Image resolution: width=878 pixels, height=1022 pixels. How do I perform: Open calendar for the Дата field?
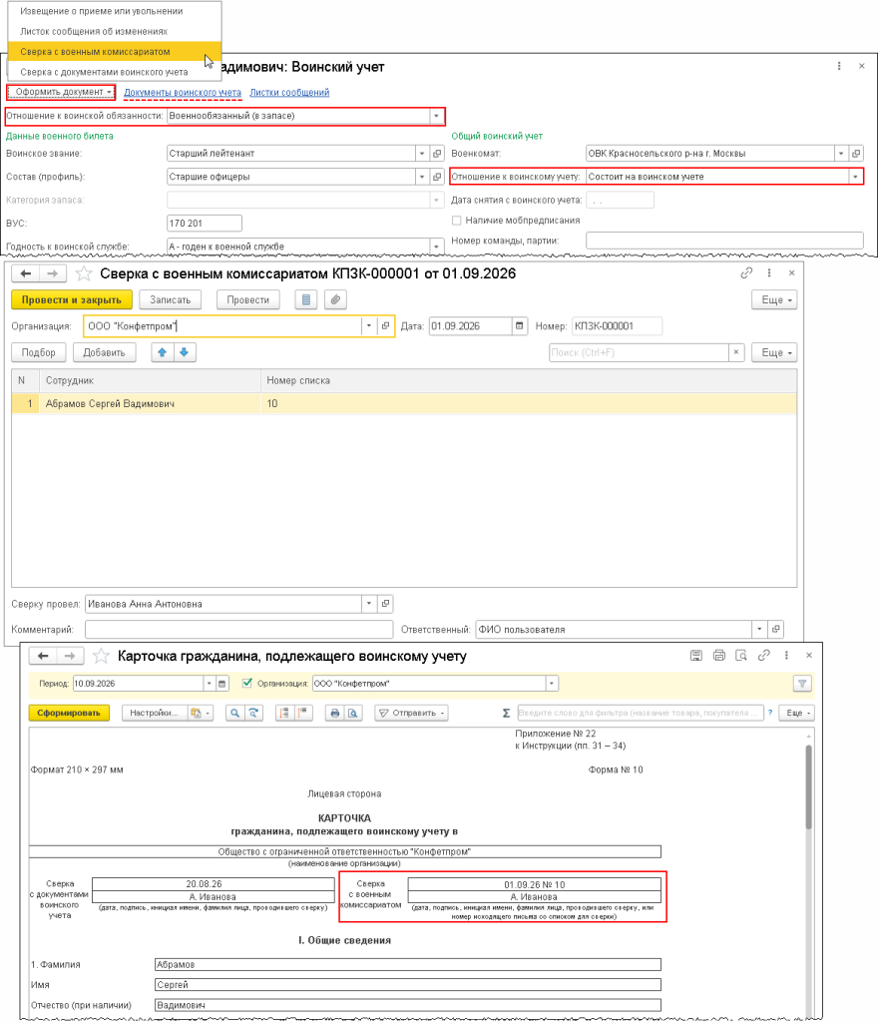519,326
